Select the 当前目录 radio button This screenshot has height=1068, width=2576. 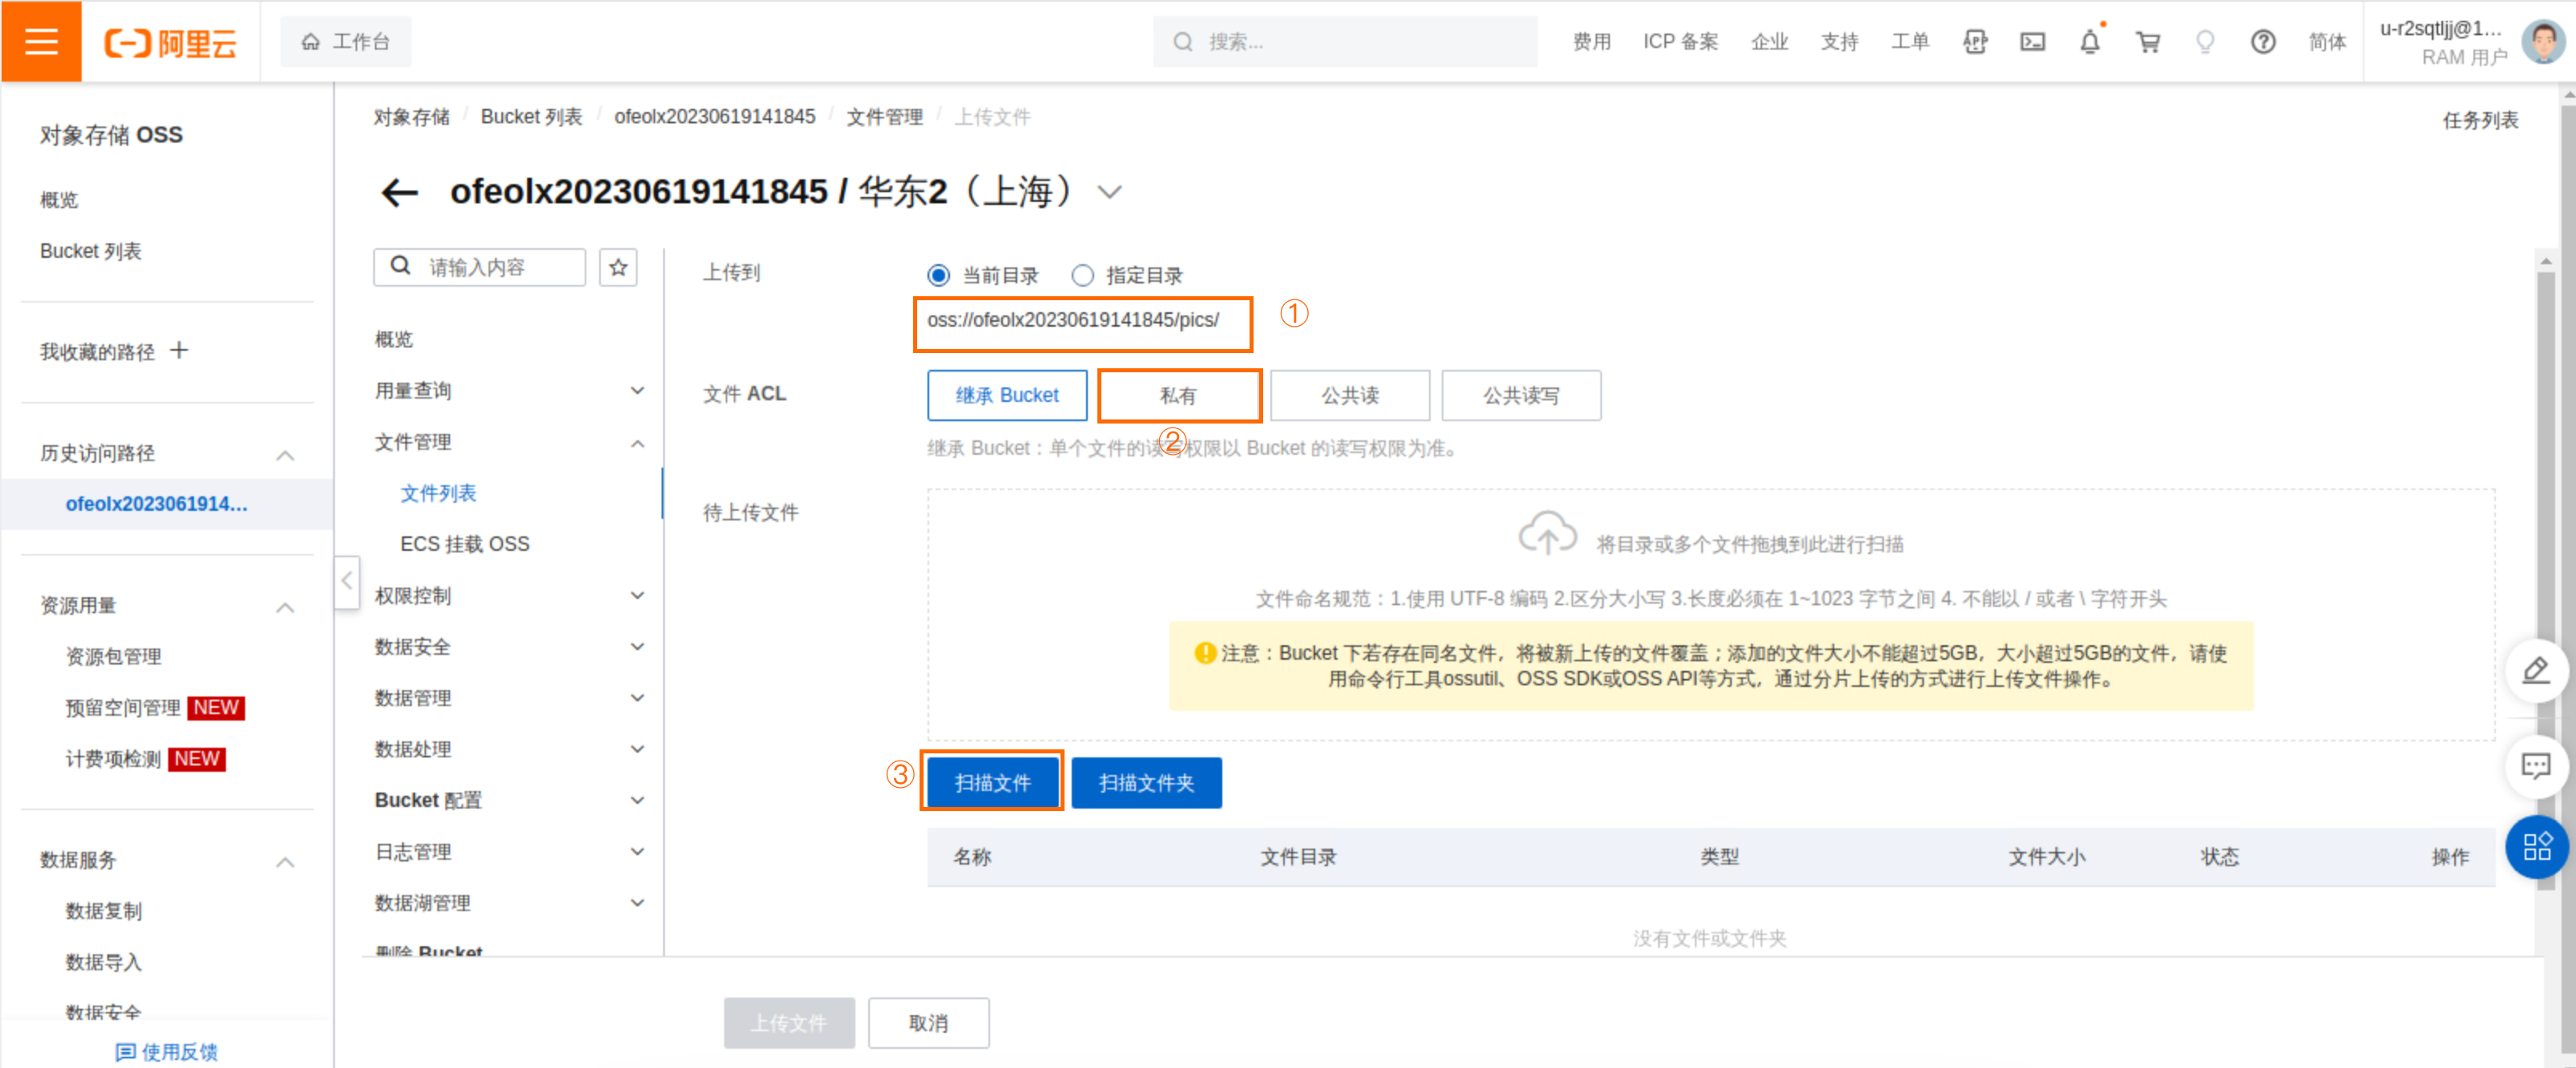click(938, 275)
